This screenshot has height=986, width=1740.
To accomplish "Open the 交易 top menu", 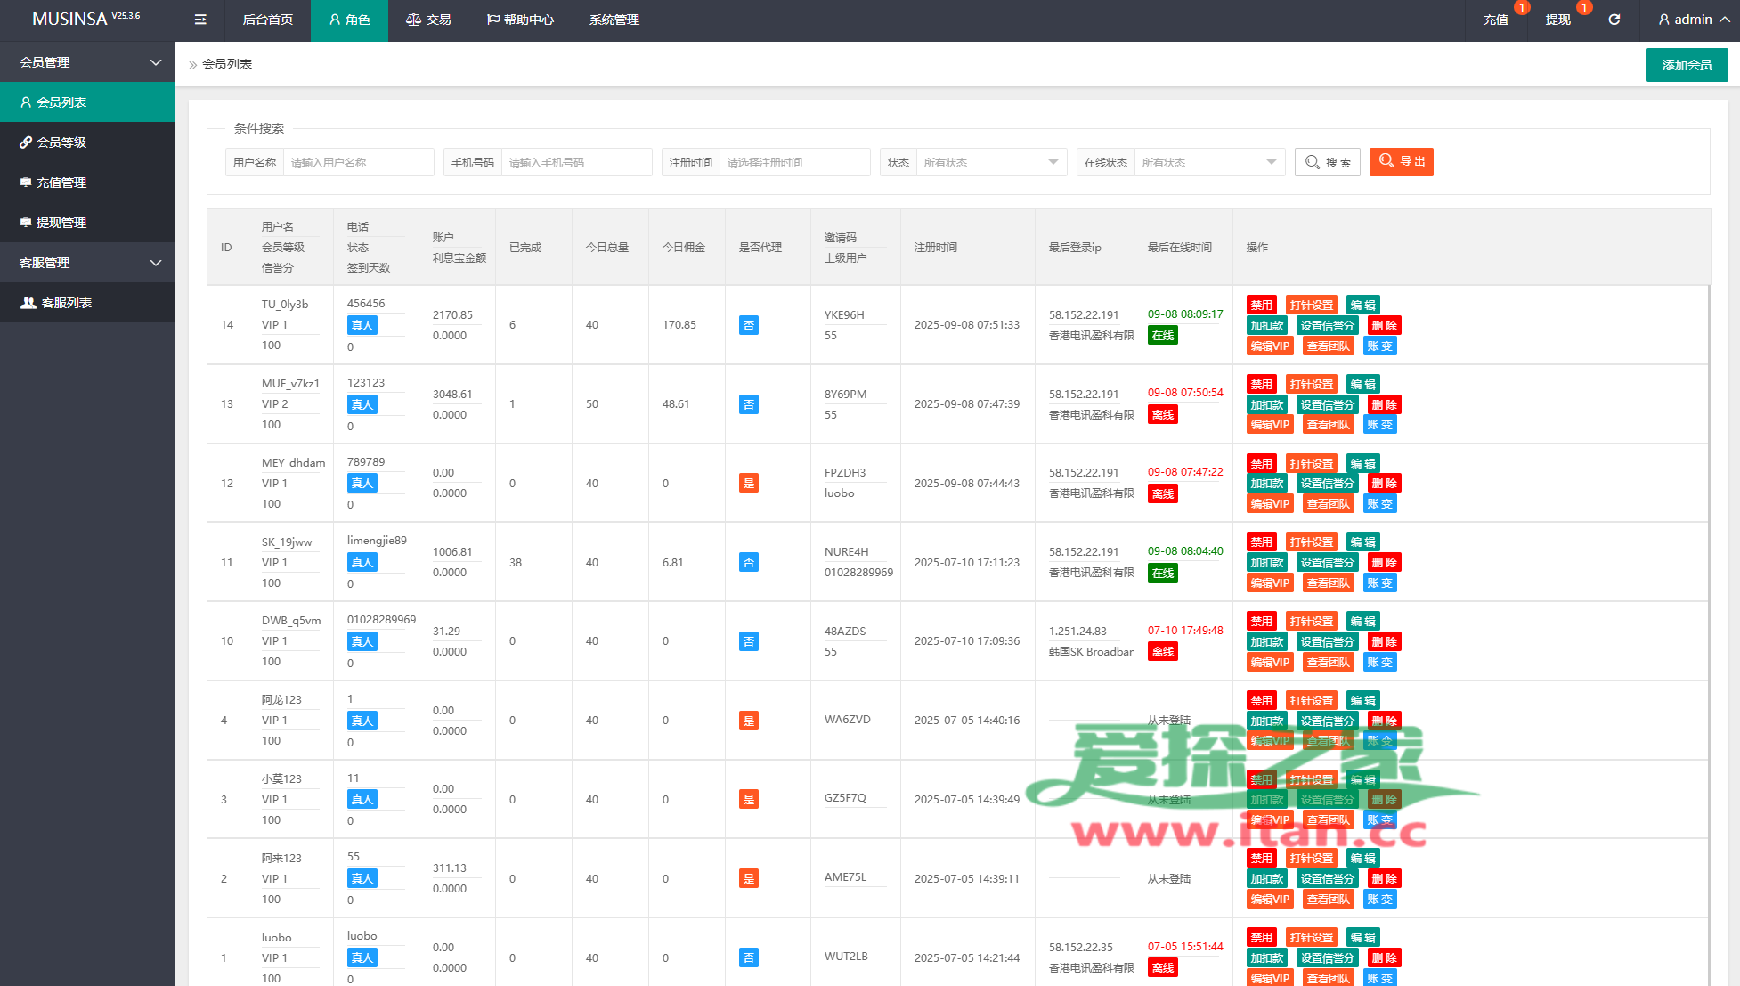I will click(428, 20).
